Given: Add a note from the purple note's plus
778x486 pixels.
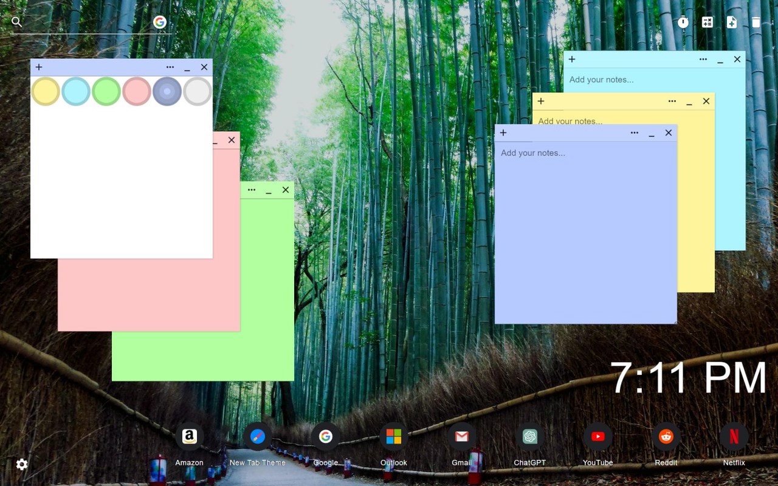Looking at the screenshot, I should 503,133.
